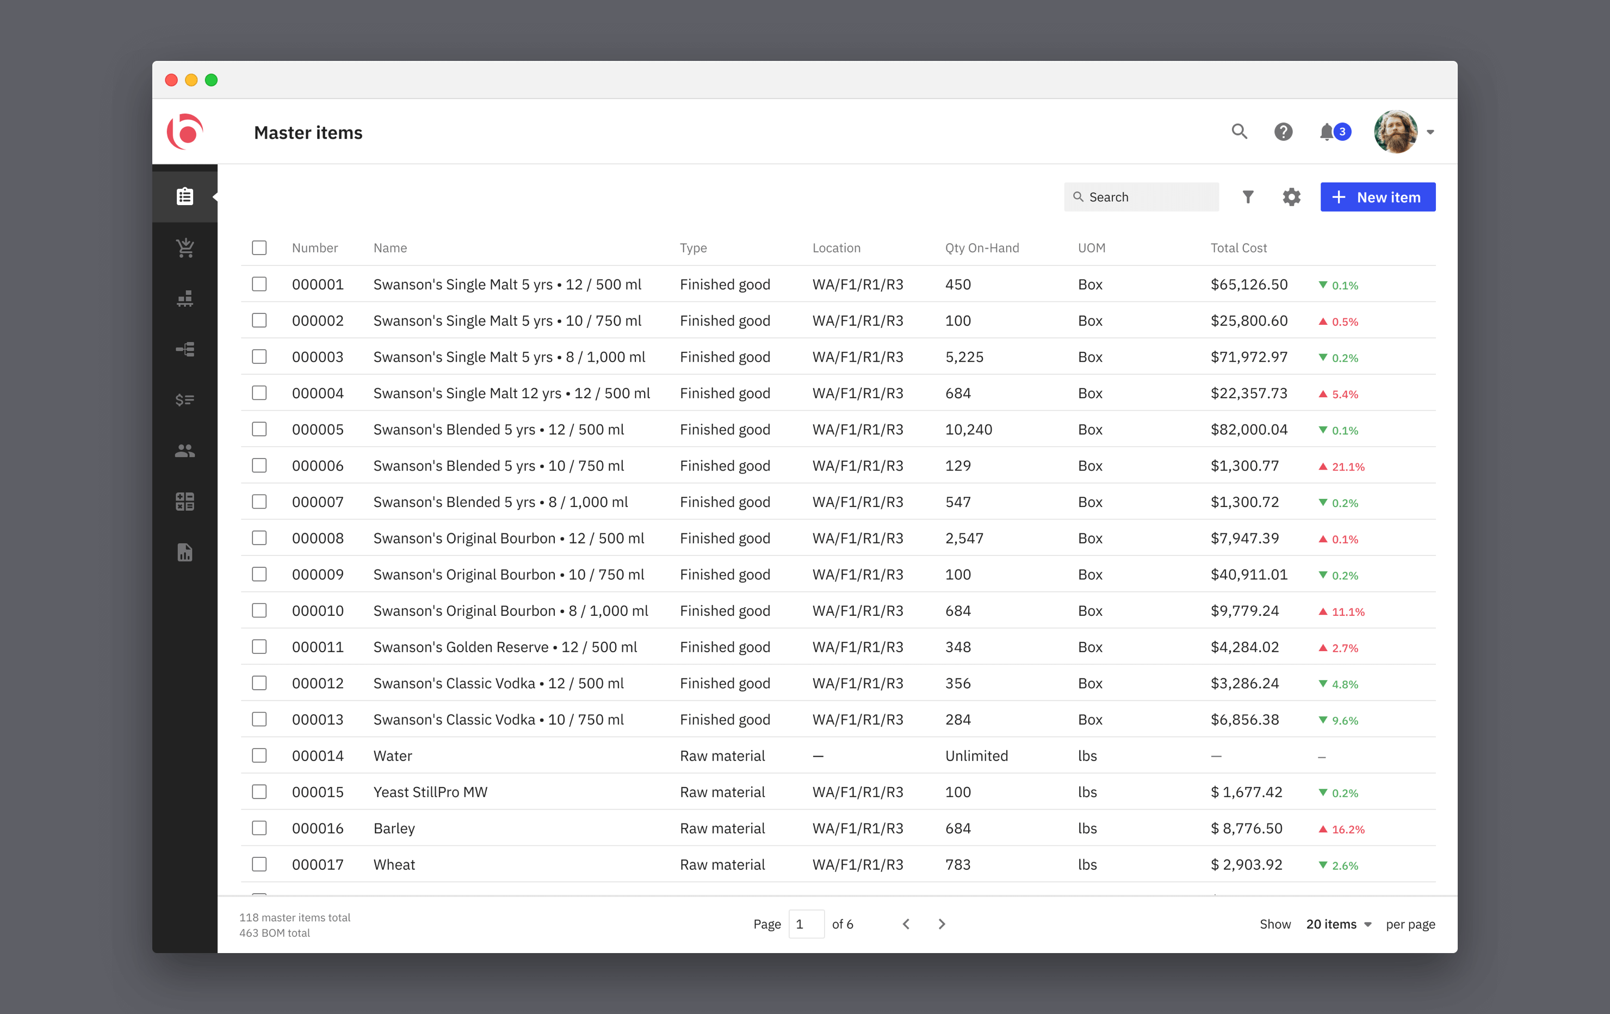Check the box for item 000005
Screen dimensions: 1610x1014
pyautogui.click(x=259, y=429)
